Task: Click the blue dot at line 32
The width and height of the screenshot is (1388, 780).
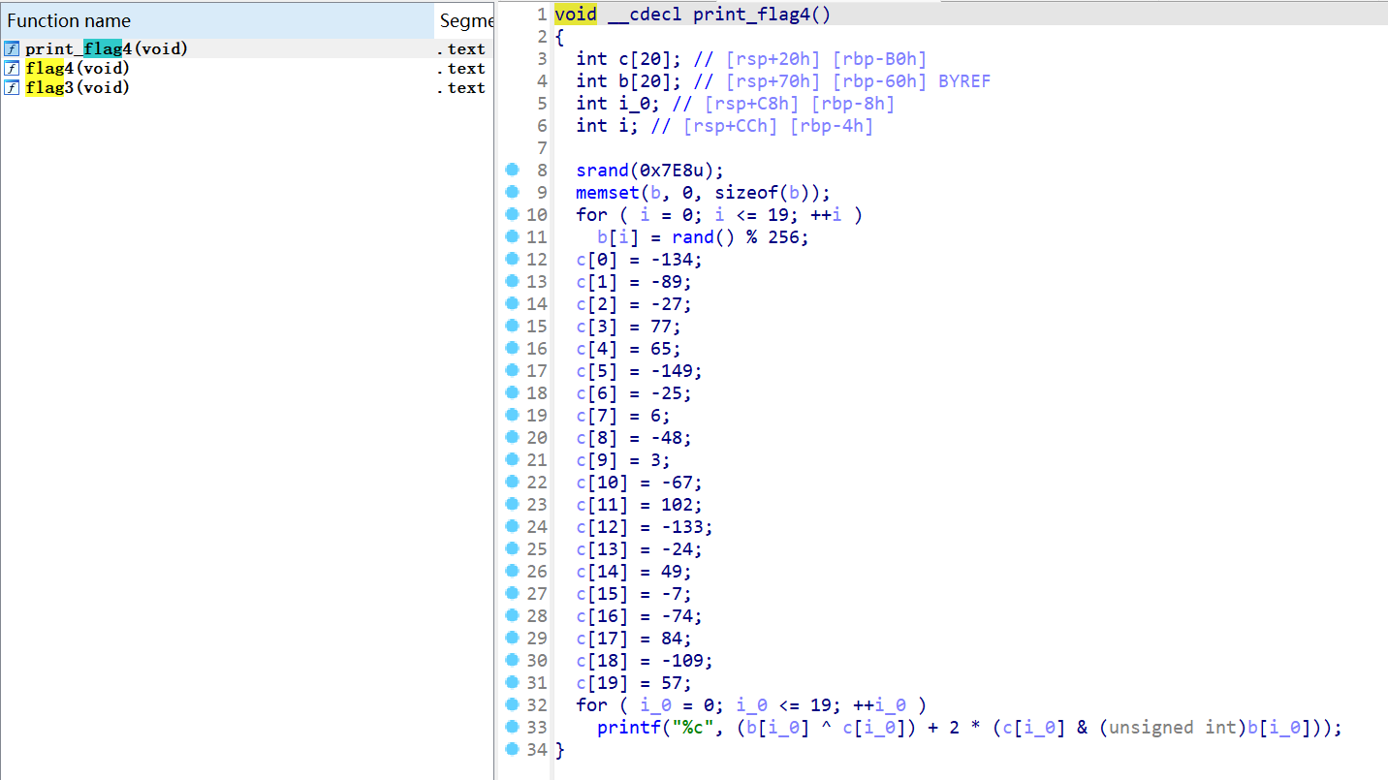Action: pyautogui.click(x=512, y=704)
